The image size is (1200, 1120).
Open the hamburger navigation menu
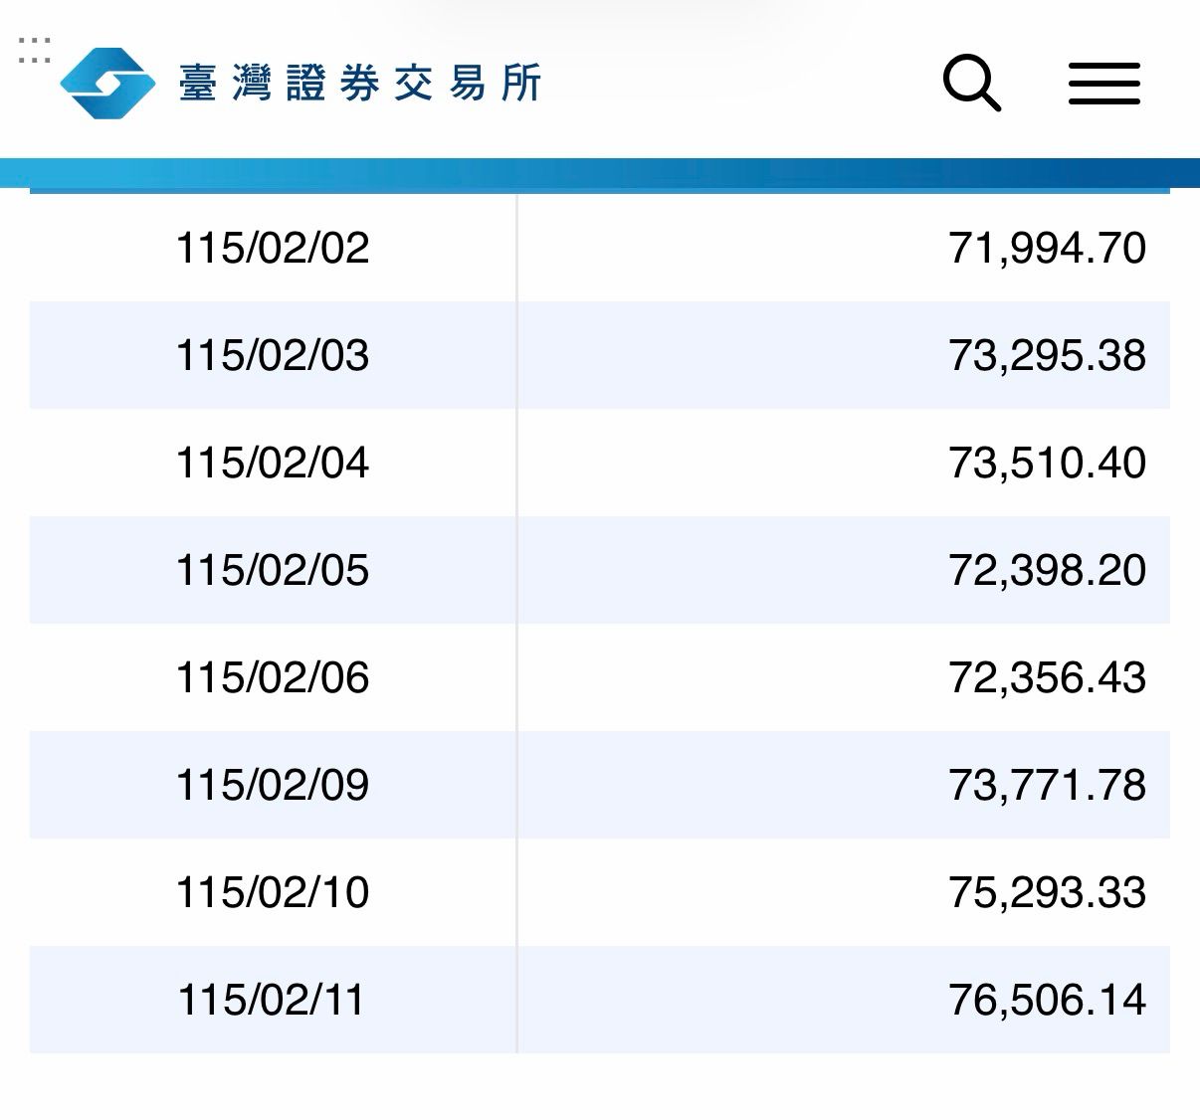pyautogui.click(x=1103, y=83)
